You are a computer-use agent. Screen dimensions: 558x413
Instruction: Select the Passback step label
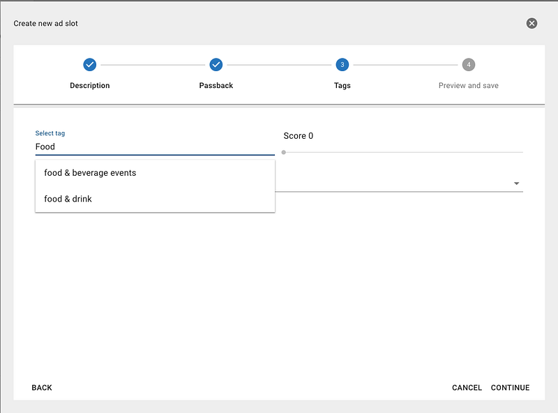[x=216, y=85]
